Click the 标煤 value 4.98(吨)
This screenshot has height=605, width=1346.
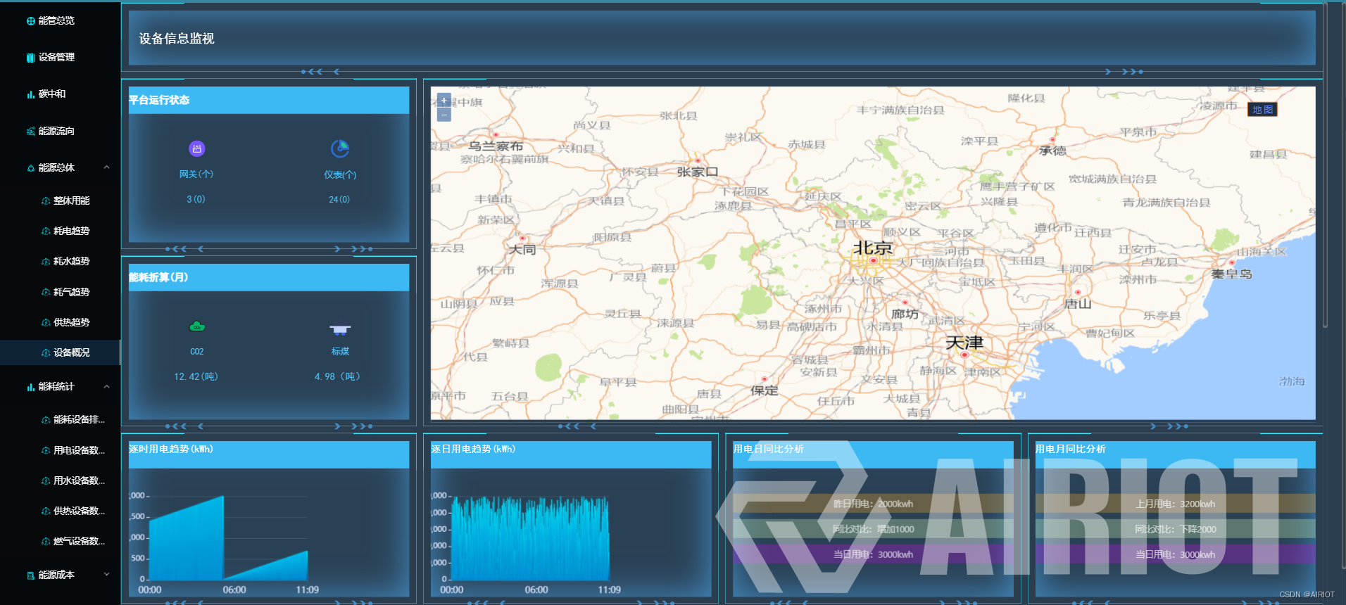(x=338, y=377)
